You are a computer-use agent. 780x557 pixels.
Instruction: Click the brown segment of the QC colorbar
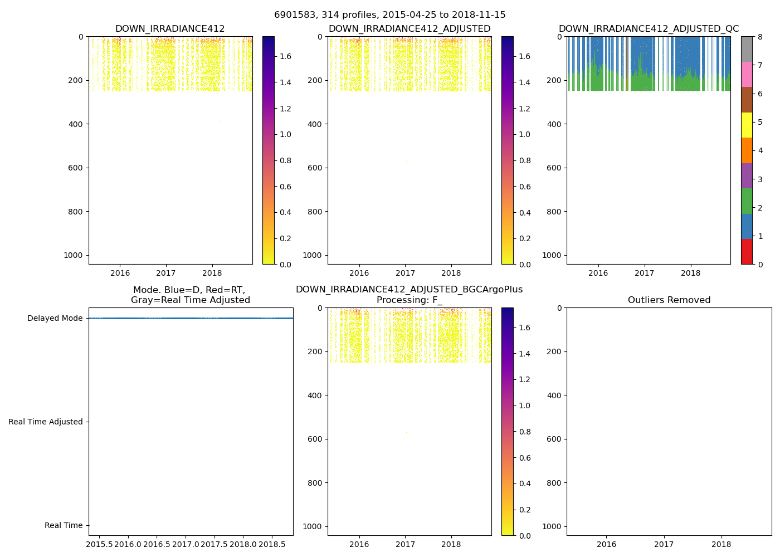coord(747,100)
